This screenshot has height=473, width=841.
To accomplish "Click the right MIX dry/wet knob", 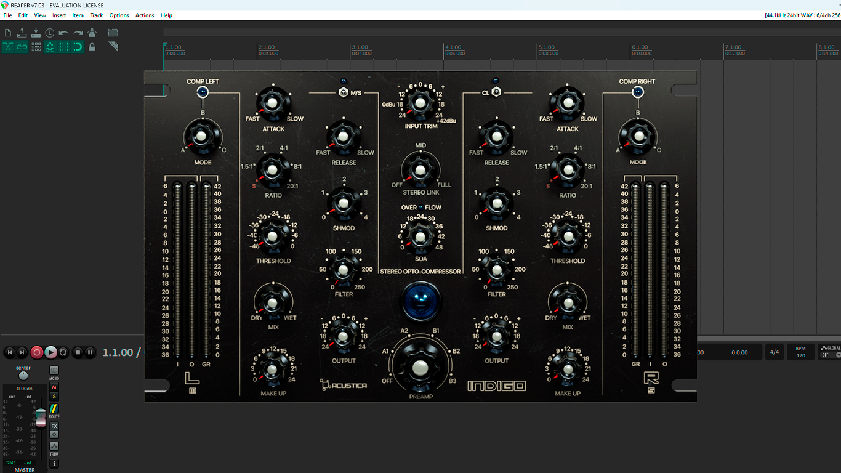I will [x=567, y=304].
